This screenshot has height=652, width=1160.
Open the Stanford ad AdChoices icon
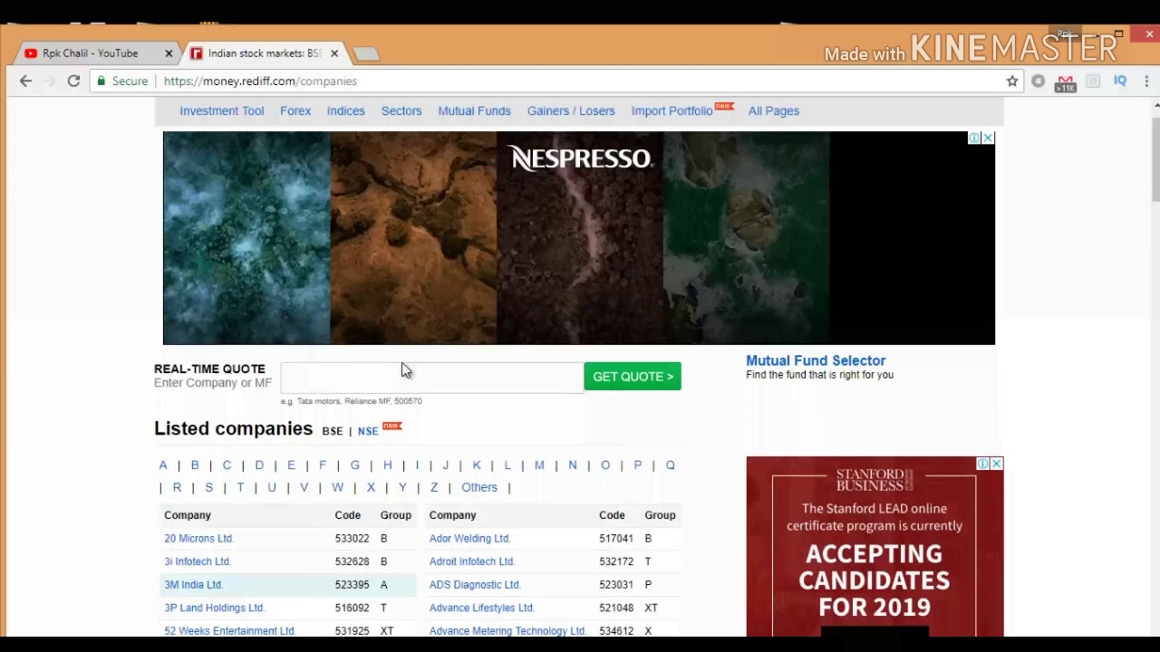tap(982, 464)
